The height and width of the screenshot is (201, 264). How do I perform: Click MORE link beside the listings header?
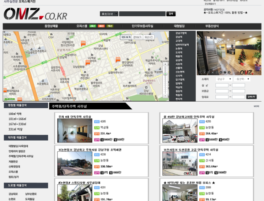coord(257,106)
